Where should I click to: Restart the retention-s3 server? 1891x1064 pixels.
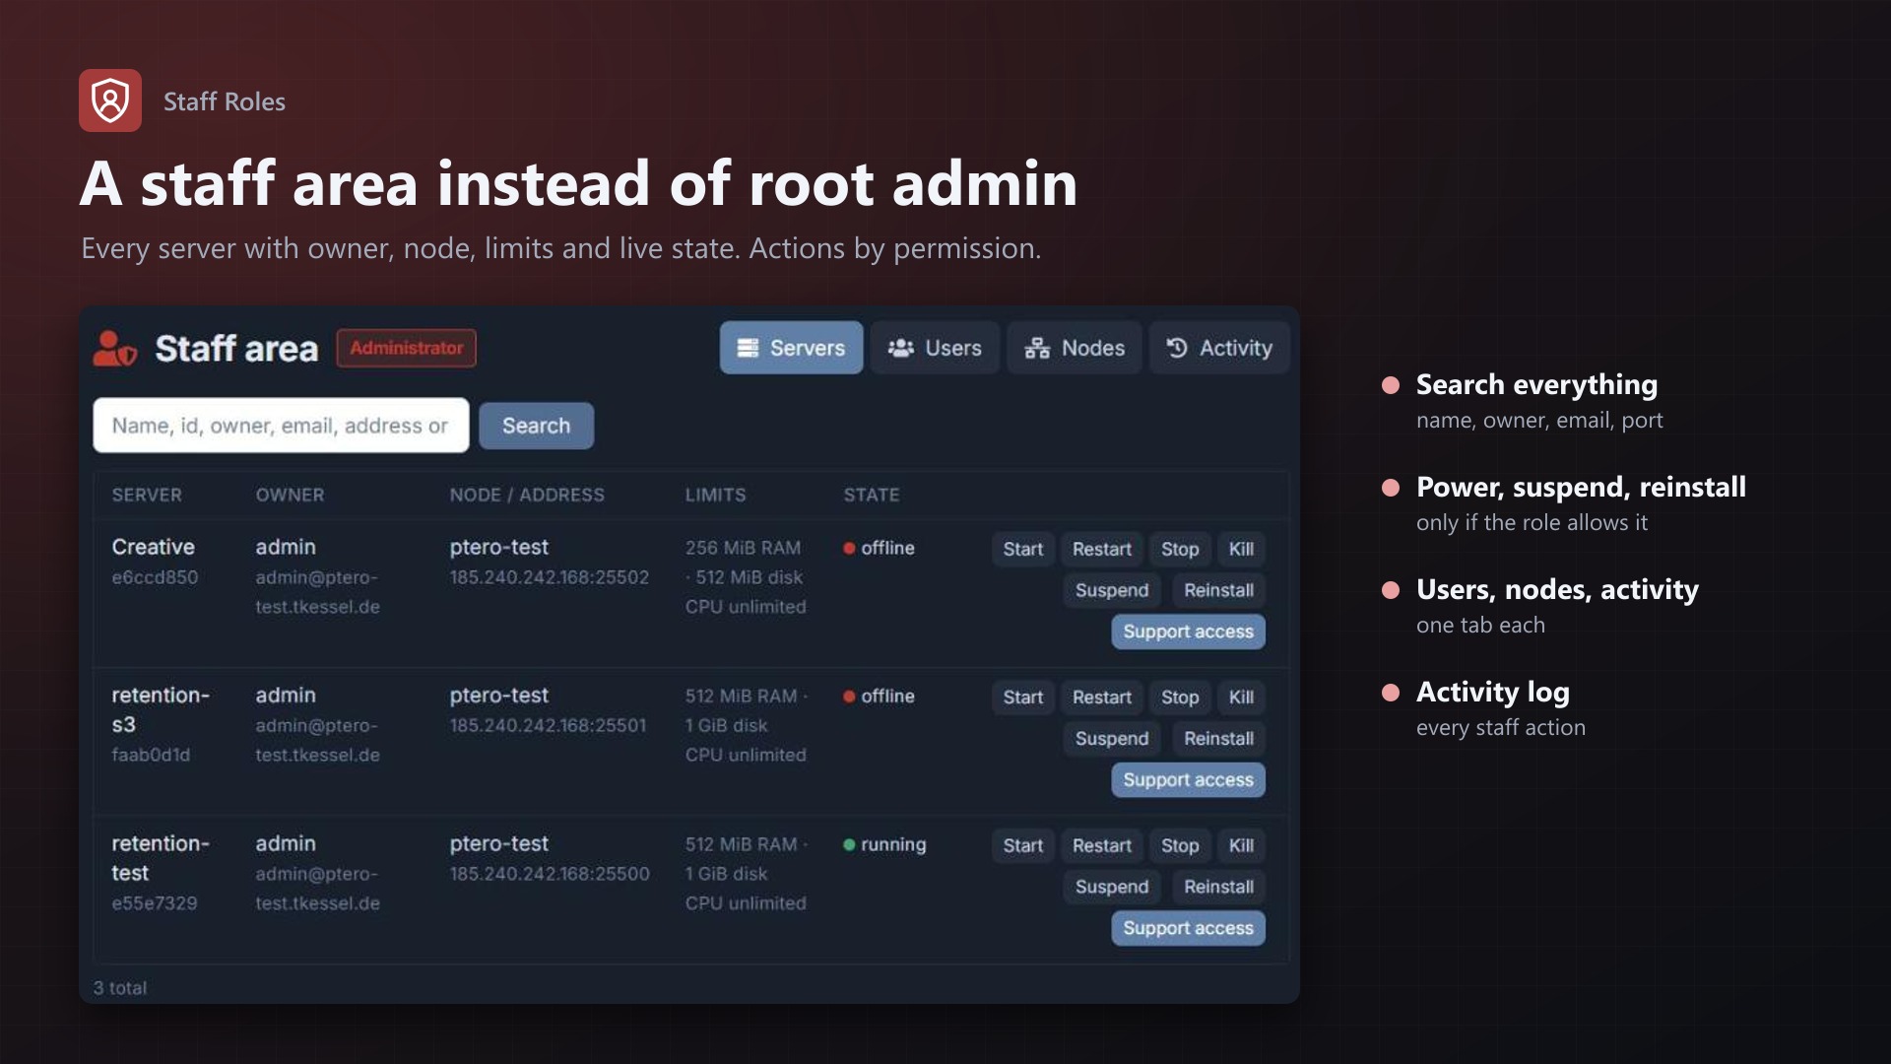click(x=1102, y=698)
